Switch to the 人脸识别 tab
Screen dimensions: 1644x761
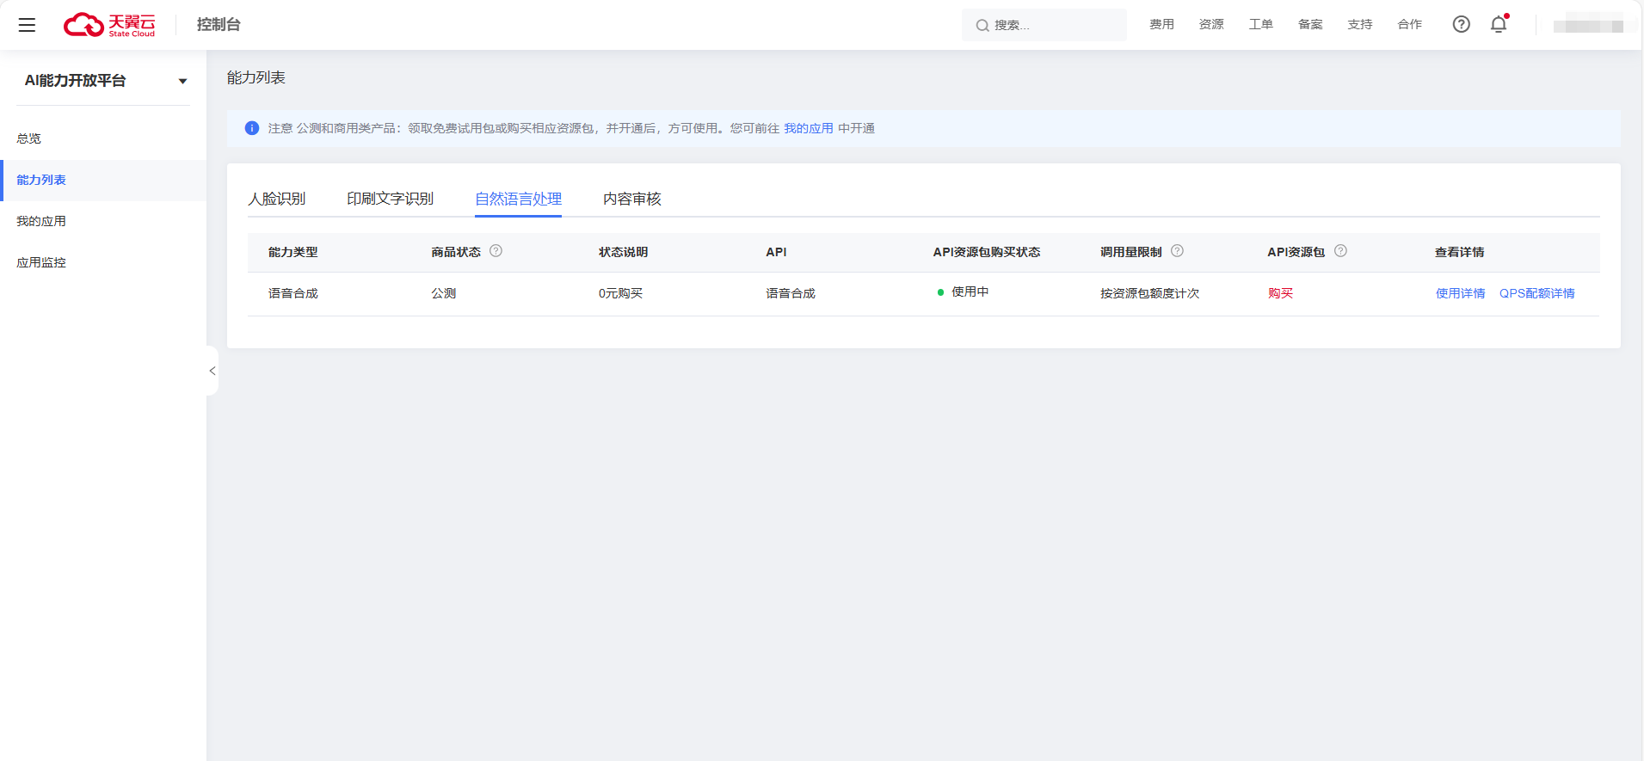coord(276,199)
